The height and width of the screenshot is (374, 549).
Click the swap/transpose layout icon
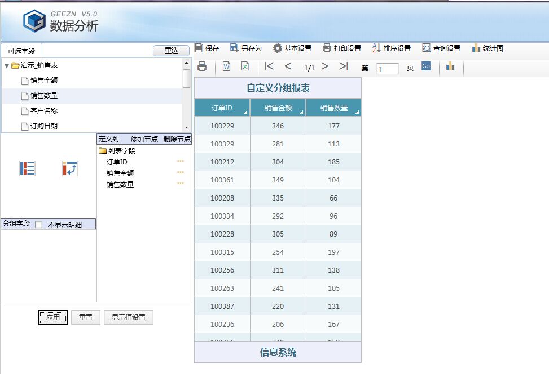pyautogui.click(x=70, y=168)
